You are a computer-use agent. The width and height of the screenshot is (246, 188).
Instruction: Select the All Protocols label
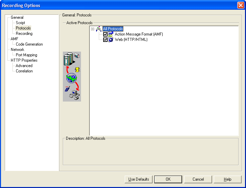coord(113,29)
